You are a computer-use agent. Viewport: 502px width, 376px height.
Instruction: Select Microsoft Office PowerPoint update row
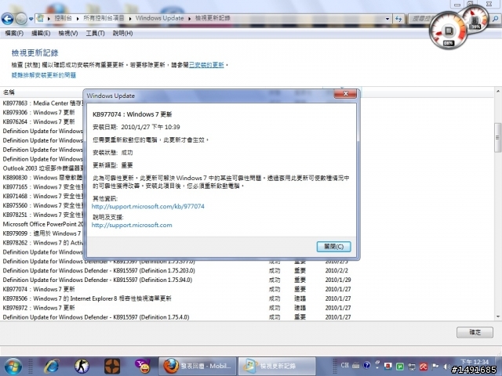[43, 224]
